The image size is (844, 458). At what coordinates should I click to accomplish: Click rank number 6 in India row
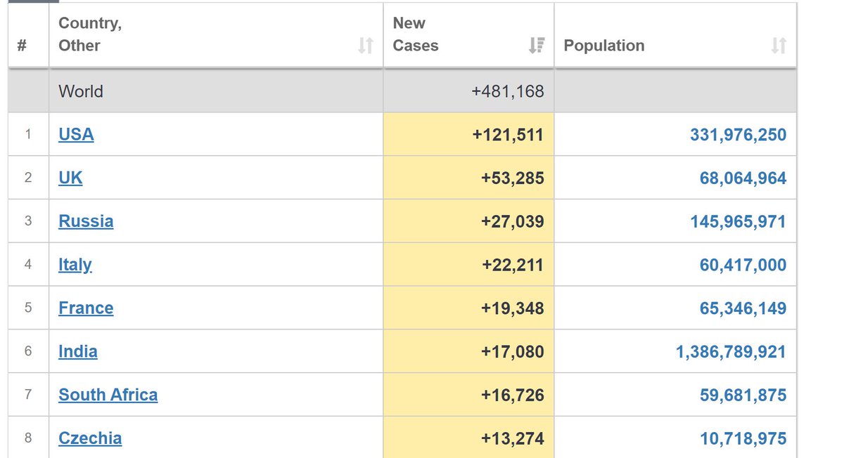point(28,351)
